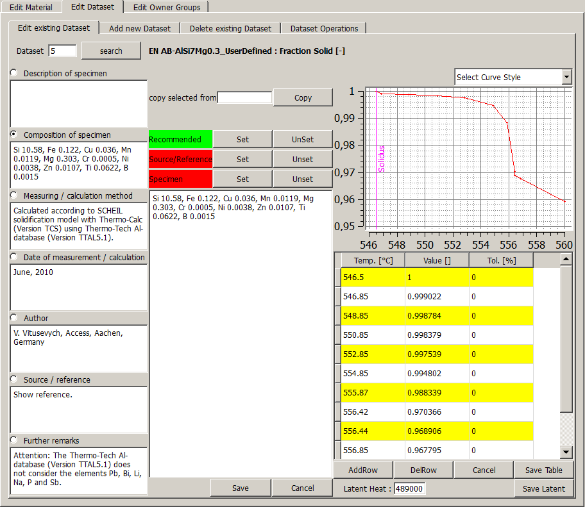This screenshot has width=585, height=507.
Task: Choose the Author radio button
Action: point(14,318)
